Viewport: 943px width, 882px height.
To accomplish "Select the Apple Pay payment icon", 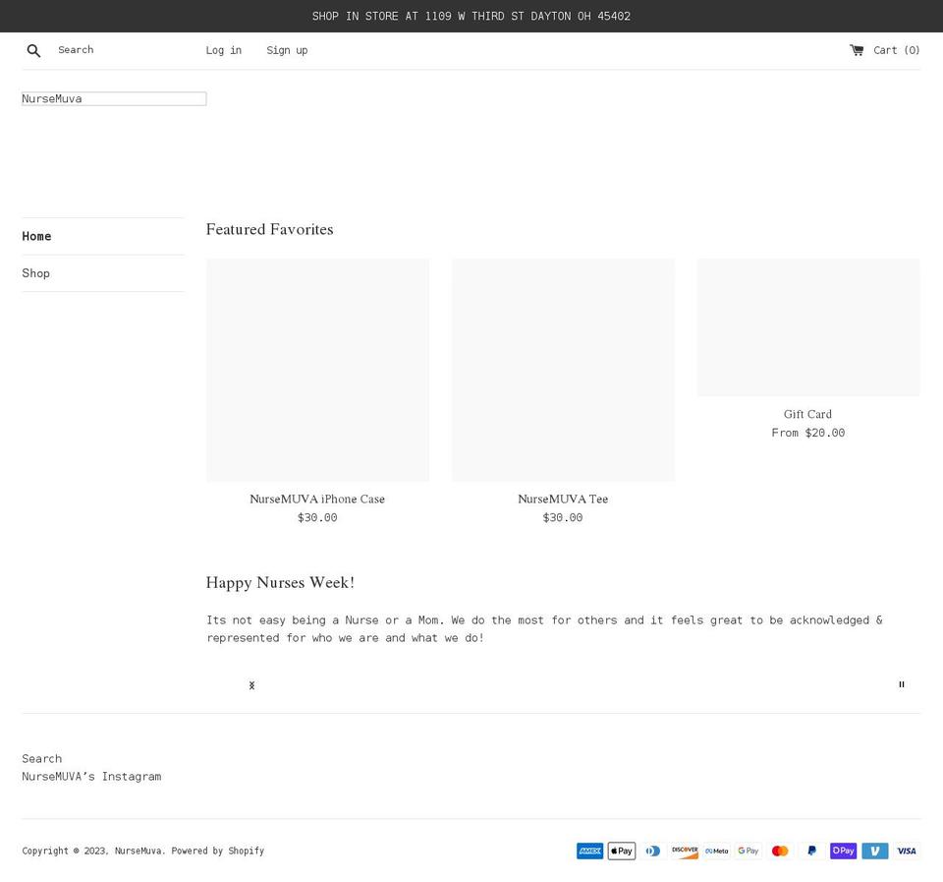I will tap(621, 851).
